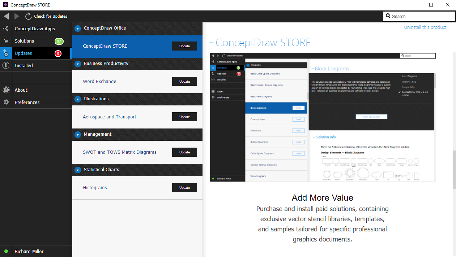Viewport: 456px width, 257px height.
Task: Click the Richard Miller user name
Action: tap(29, 252)
